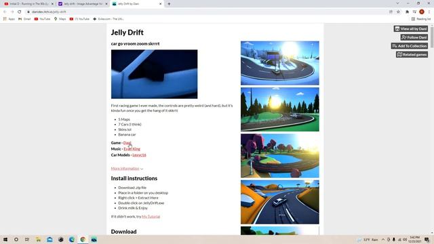
Task: Open the (1) YouTube bookmark
Action: point(79,19)
